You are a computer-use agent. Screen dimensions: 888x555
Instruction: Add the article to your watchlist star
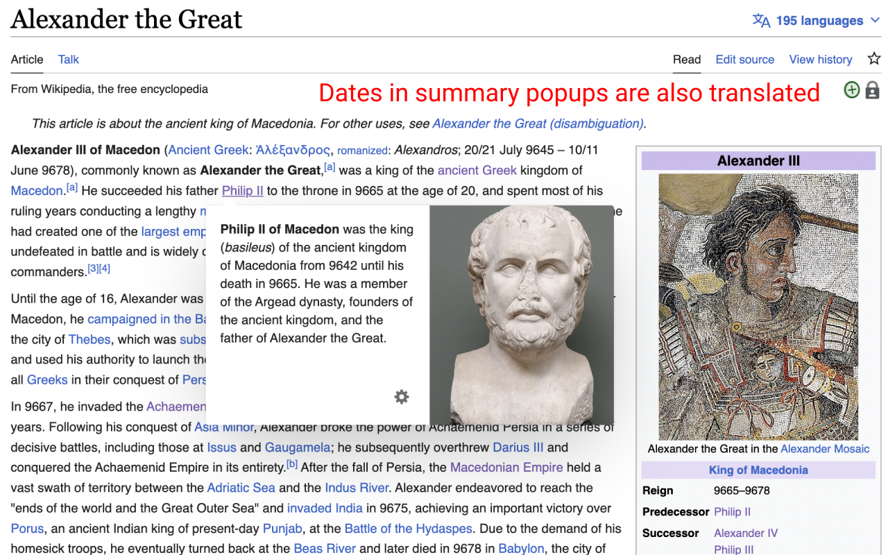click(x=873, y=59)
